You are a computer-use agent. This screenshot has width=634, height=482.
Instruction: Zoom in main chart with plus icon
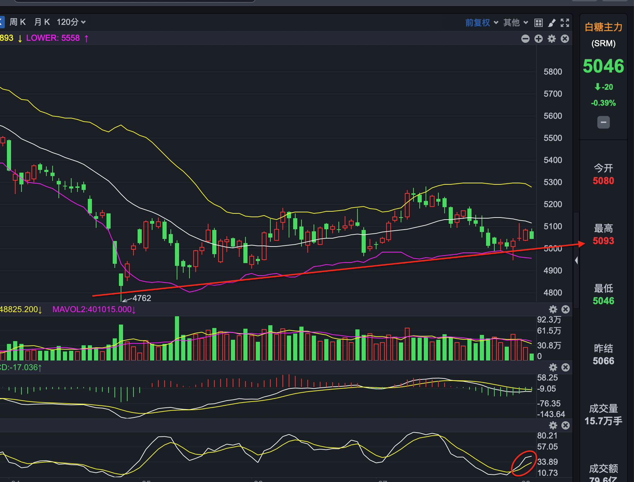(x=539, y=39)
